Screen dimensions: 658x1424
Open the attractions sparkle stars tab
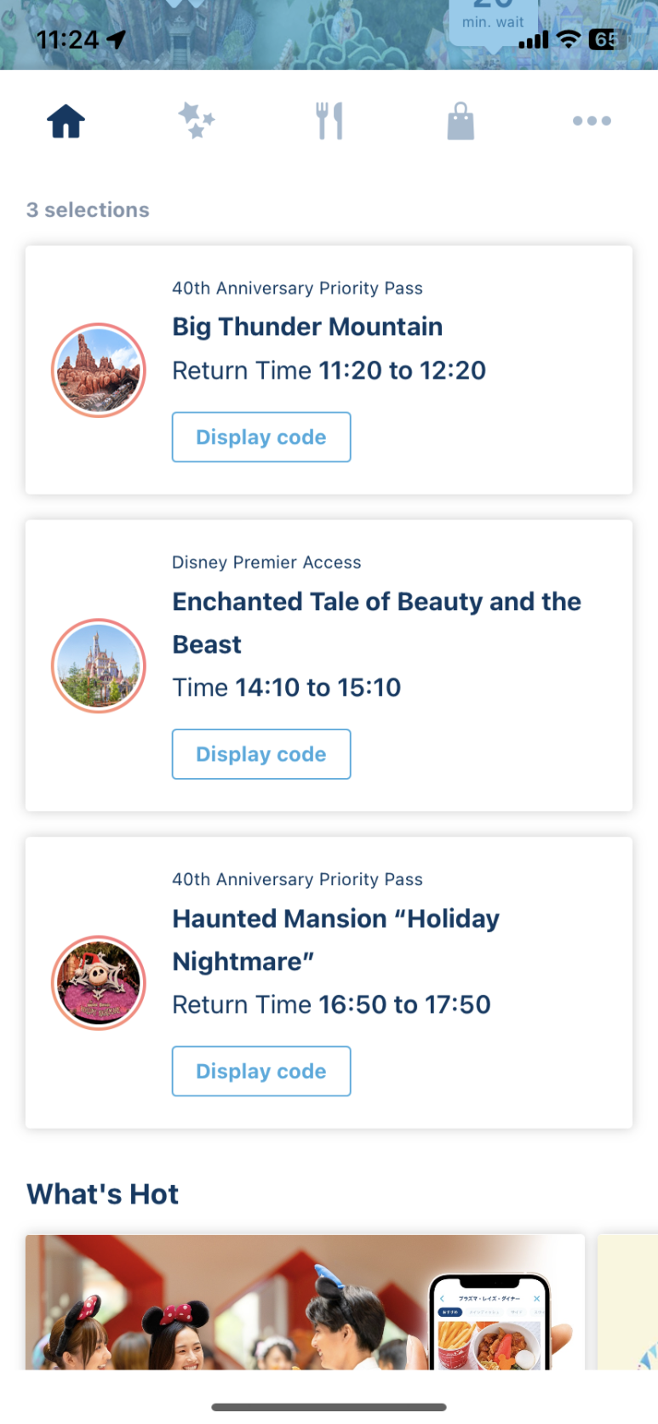(197, 120)
